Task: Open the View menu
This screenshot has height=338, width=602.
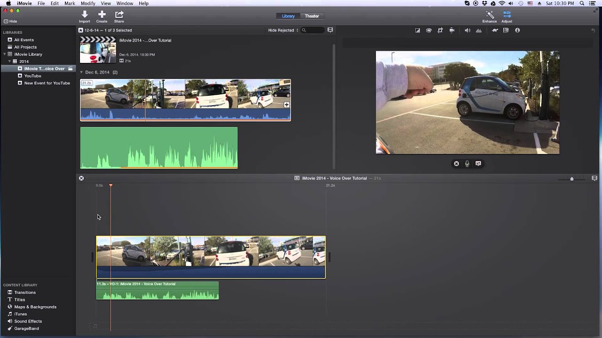Action: click(x=106, y=3)
